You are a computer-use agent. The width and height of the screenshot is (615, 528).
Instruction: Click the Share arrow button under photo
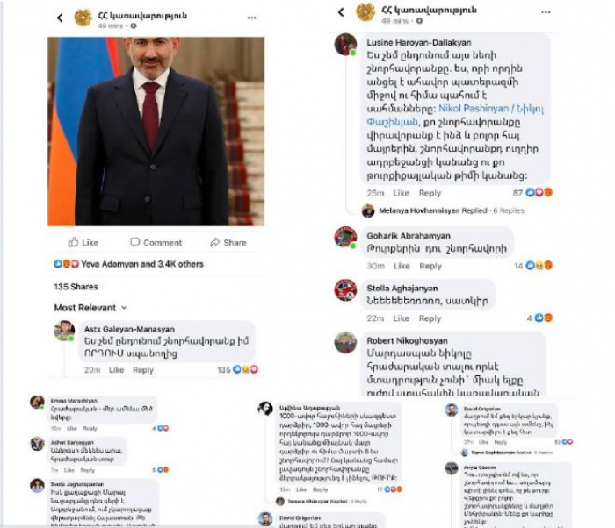coord(228,242)
